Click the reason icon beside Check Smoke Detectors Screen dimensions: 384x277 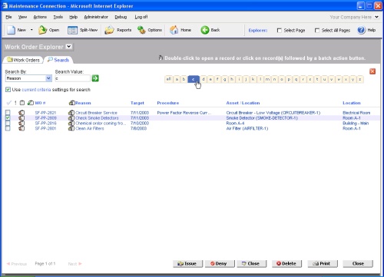[71, 118]
